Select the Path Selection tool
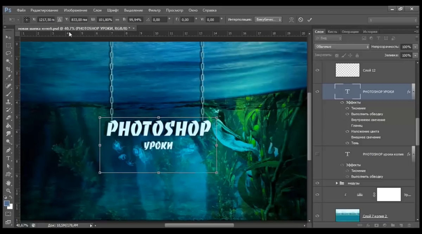 [8, 166]
